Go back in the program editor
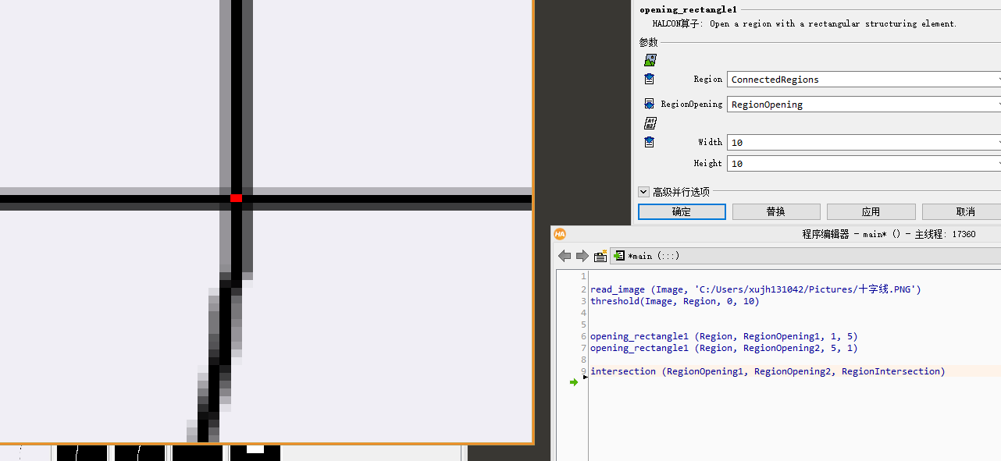The width and height of the screenshot is (1001, 461). pos(565,256)
